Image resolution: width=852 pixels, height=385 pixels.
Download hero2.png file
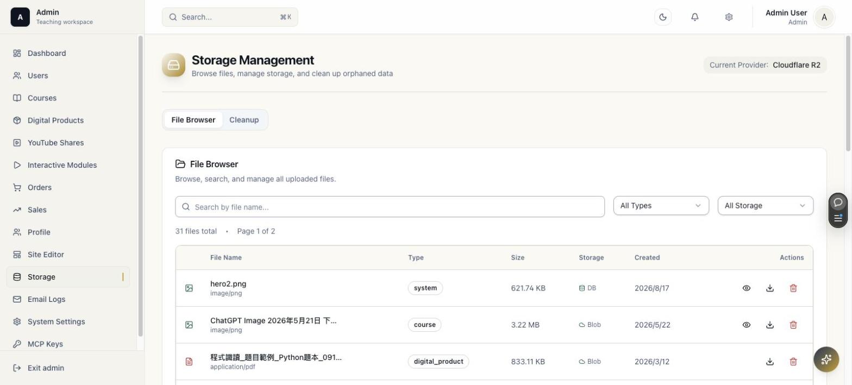769,288
